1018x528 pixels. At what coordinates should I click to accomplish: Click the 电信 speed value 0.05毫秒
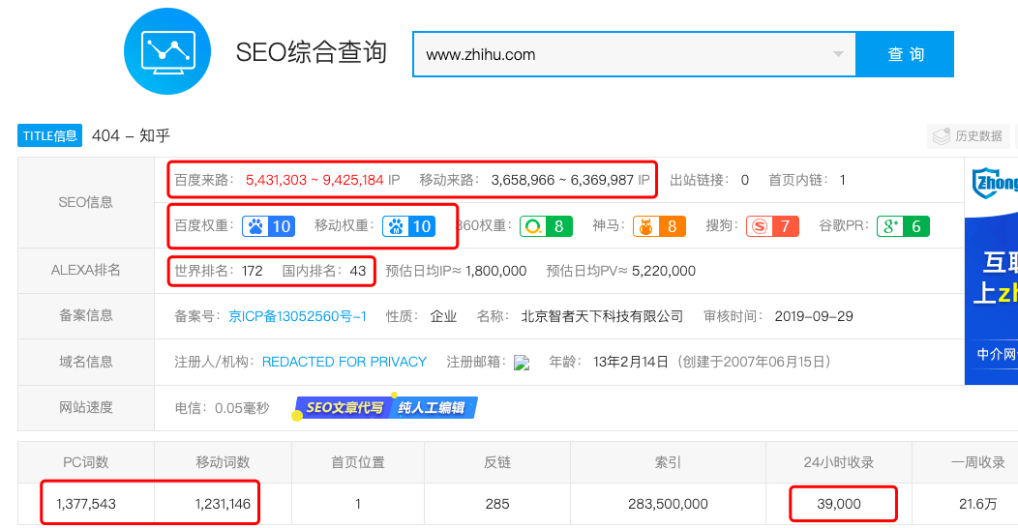242,408
